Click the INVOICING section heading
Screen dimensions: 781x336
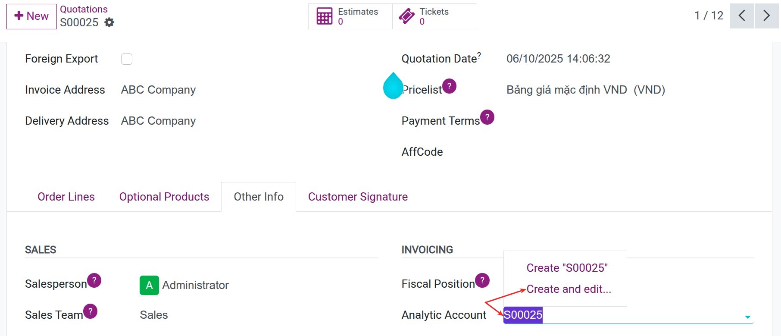(x=427, y=250)
